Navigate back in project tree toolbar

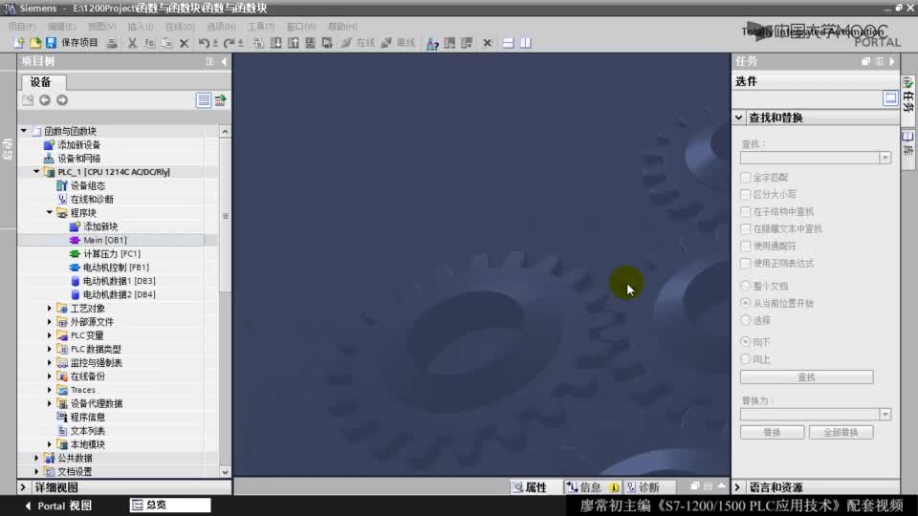(45, 100)
